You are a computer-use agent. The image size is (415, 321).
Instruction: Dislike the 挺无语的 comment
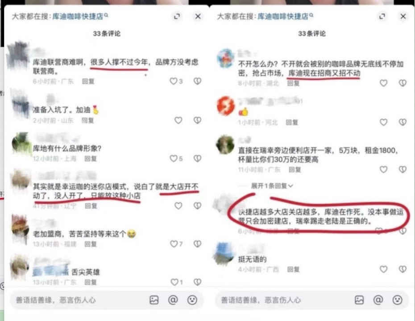[403, 269]
